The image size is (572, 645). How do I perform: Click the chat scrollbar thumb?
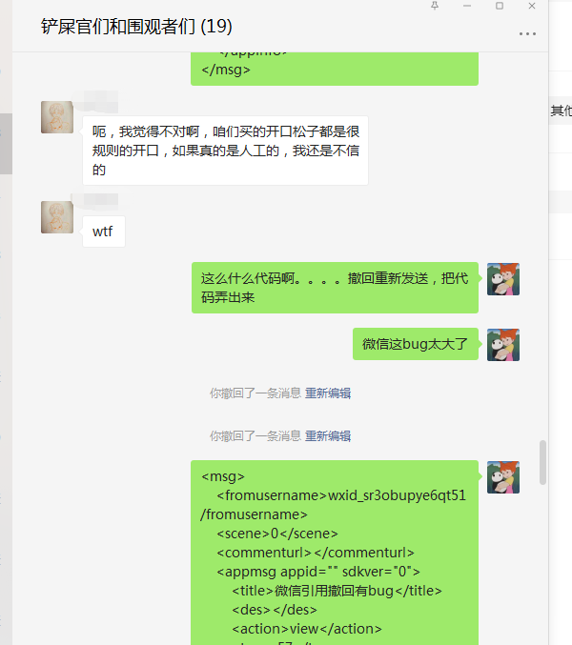click(x=542, y=462)
